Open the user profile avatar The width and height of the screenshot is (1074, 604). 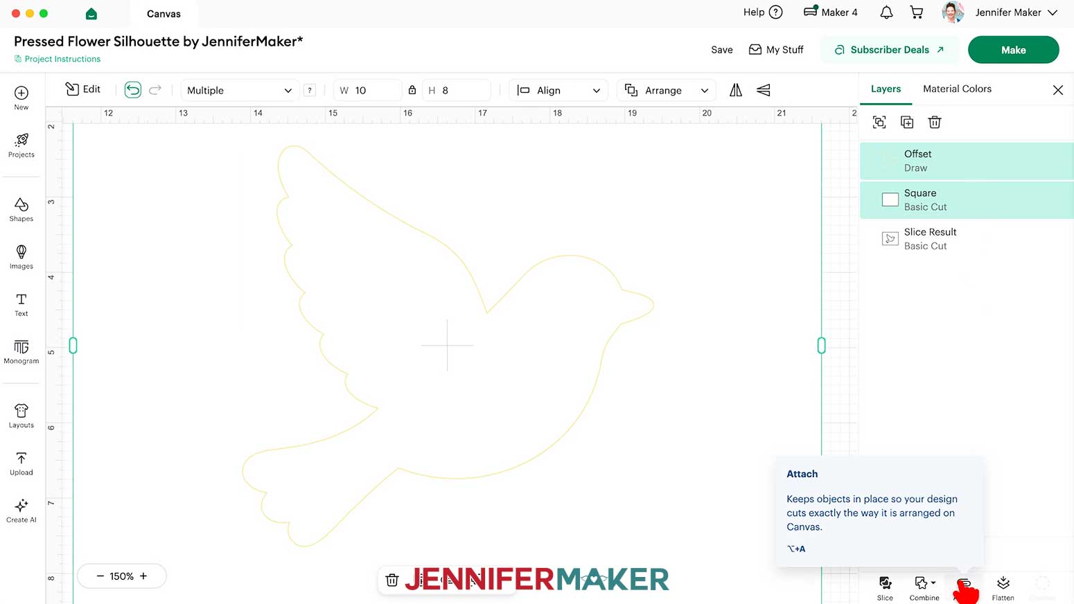coord(953,12)
